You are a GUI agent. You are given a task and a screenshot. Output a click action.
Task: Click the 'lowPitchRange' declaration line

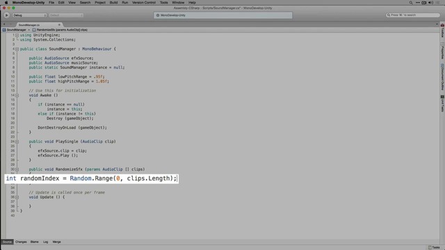67,77
